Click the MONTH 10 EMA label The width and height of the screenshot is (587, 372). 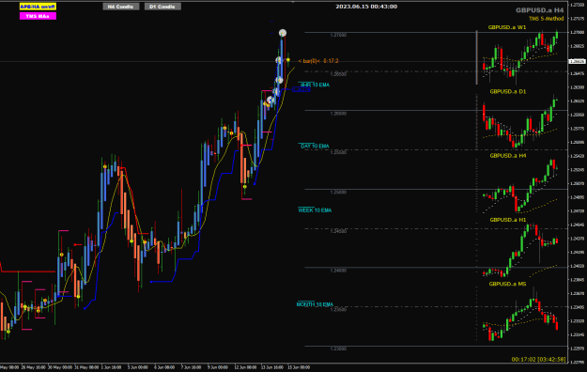315,304
